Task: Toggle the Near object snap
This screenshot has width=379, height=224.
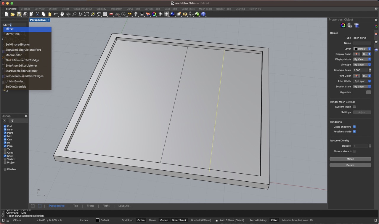Action: tap(5, 129)
